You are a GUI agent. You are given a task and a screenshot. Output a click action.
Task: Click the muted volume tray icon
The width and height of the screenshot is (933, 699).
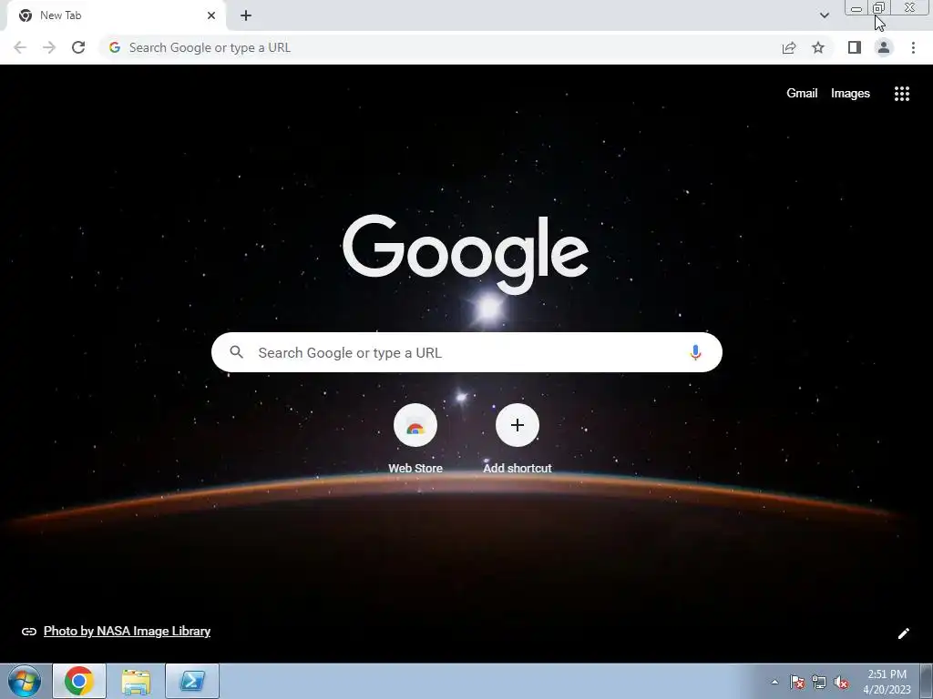click(841, 682)
